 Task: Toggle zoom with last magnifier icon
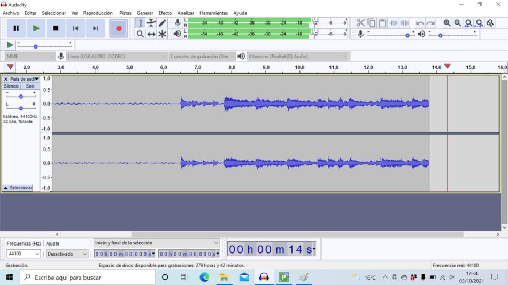click(x=490, y=23)
